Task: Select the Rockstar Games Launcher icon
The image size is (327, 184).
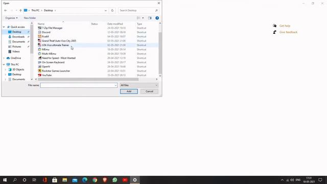Action: [40, 71]
